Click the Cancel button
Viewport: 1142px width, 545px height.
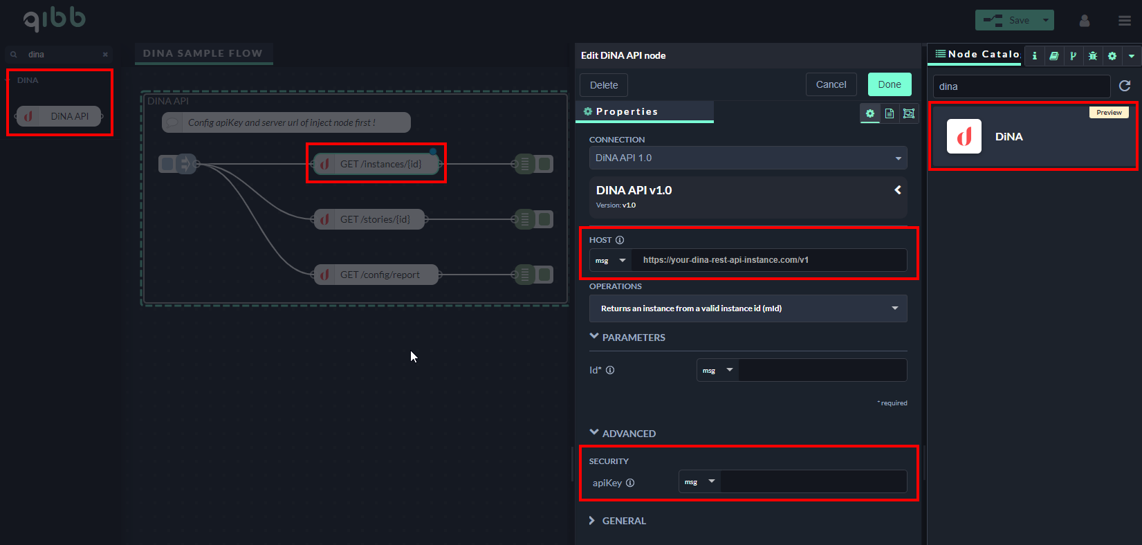pos(831,84)
